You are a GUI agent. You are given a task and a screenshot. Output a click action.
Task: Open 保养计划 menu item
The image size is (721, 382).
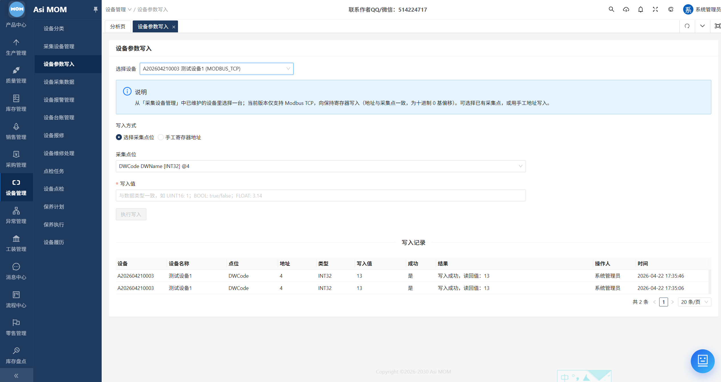tap(54, 207)
